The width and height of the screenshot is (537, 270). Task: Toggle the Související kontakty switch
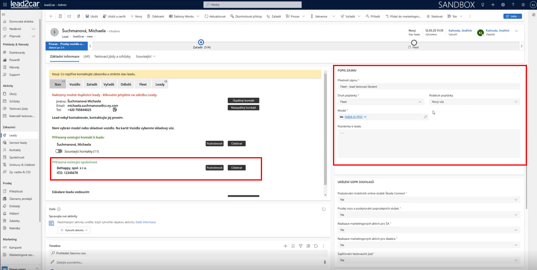pyautogui.click(x=59, y=151)
